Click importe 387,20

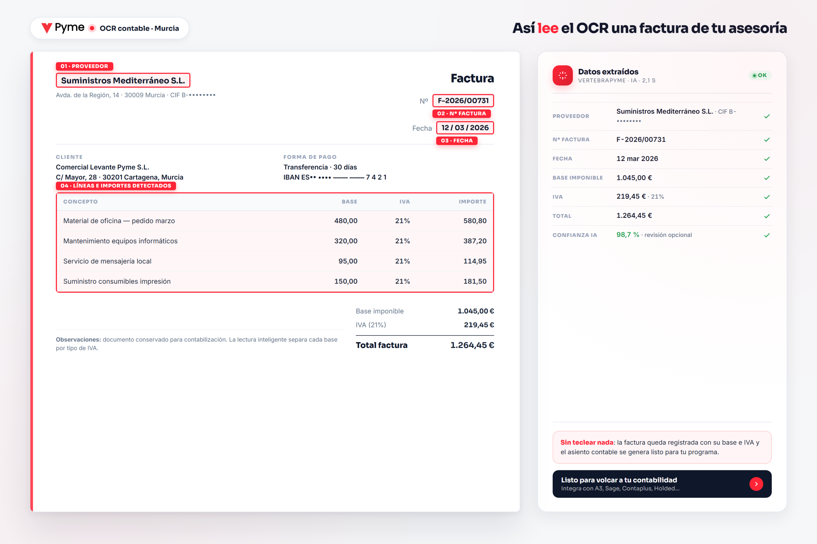point(475,241)
